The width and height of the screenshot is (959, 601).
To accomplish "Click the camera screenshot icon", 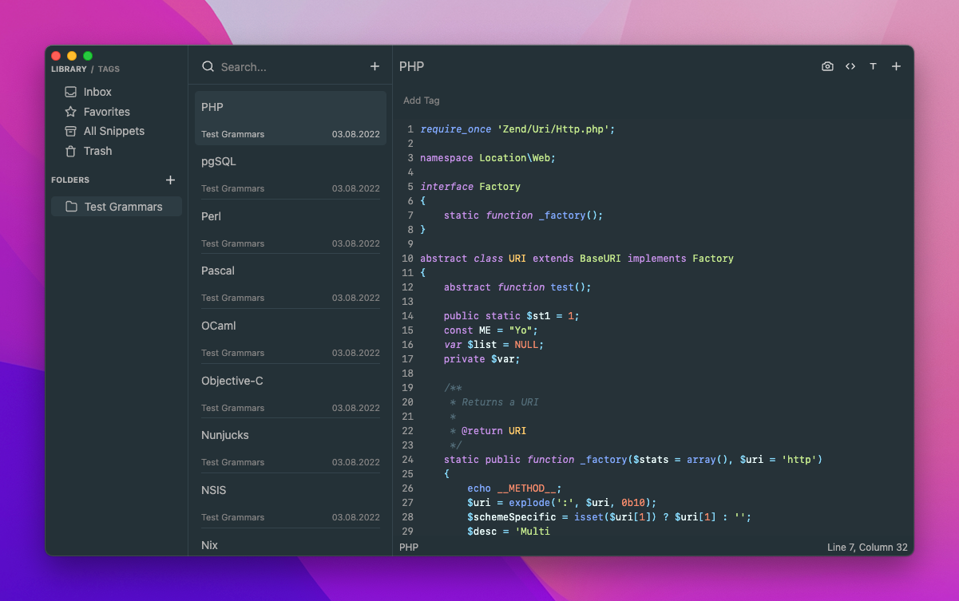I will coord(827,66).
